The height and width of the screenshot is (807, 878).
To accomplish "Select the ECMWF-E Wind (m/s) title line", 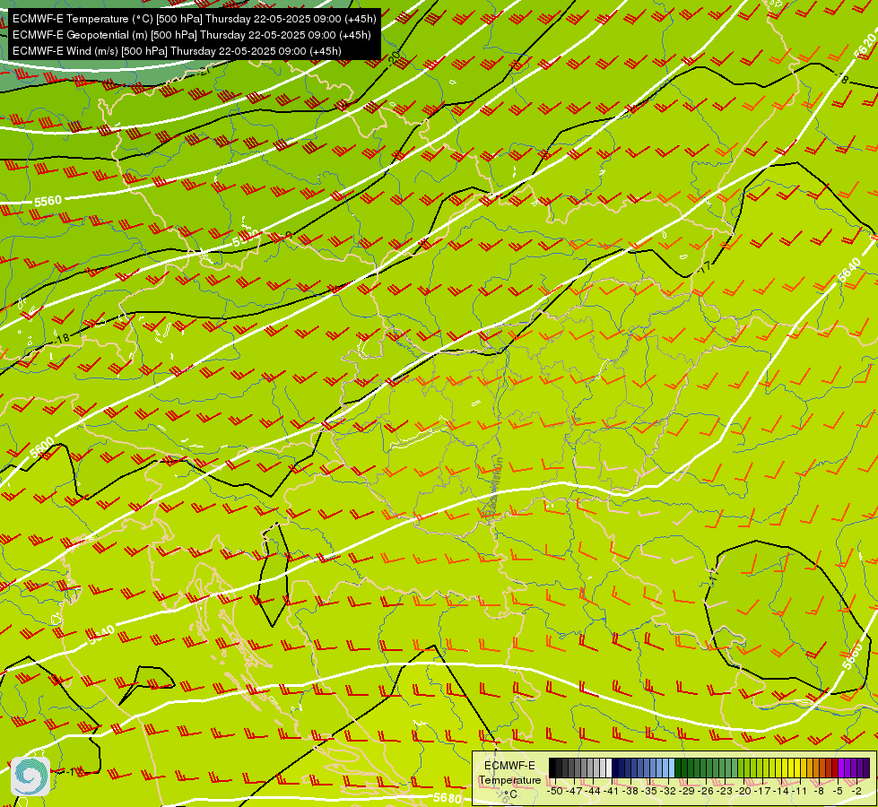I will pos(177,51).
